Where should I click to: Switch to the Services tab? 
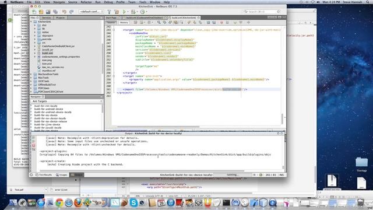click(x=47, y=17)
